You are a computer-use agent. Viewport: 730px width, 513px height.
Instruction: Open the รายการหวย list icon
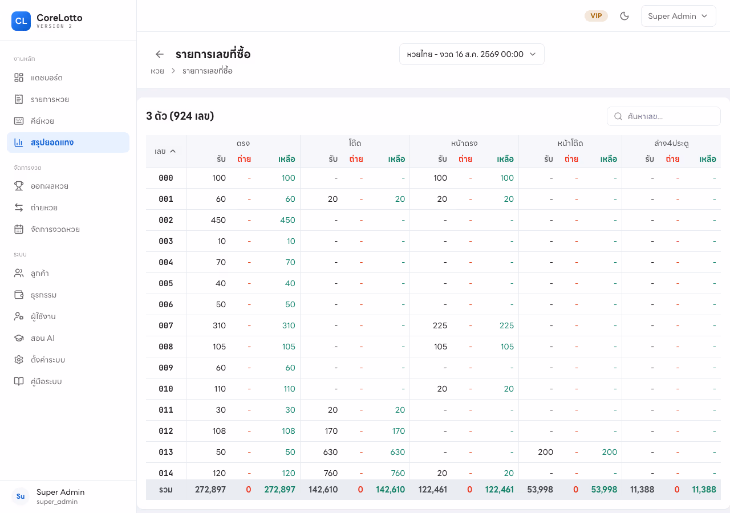[x=19, y=99]
